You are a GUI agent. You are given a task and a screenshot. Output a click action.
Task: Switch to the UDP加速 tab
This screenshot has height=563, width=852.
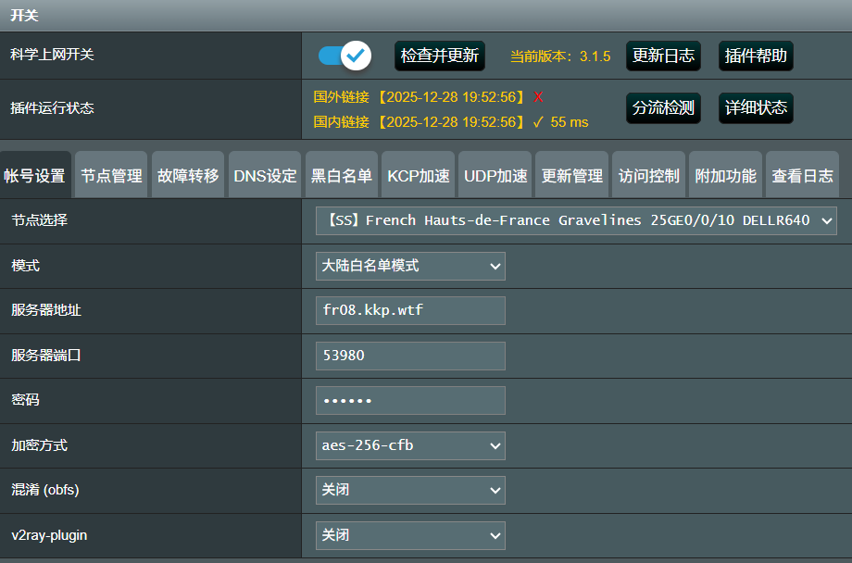(x=495, y=176)
